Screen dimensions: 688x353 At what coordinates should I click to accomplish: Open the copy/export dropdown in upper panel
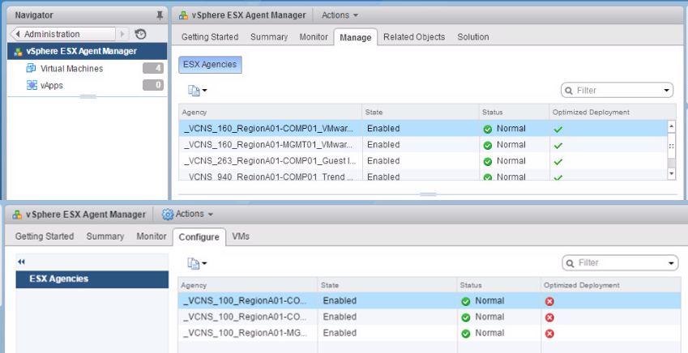tap(197, 91)
